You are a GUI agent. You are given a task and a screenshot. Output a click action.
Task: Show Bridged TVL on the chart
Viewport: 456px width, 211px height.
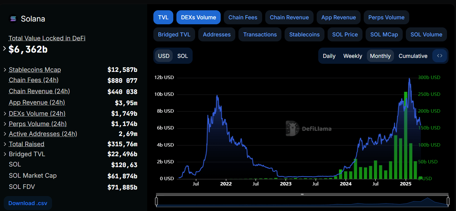point(174,35)
